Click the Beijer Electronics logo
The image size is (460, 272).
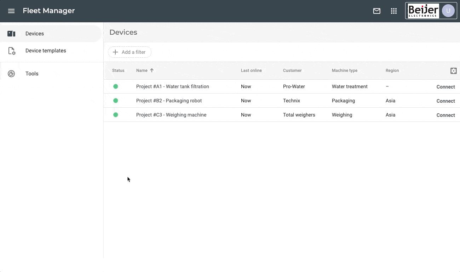[x=423, y=11]
